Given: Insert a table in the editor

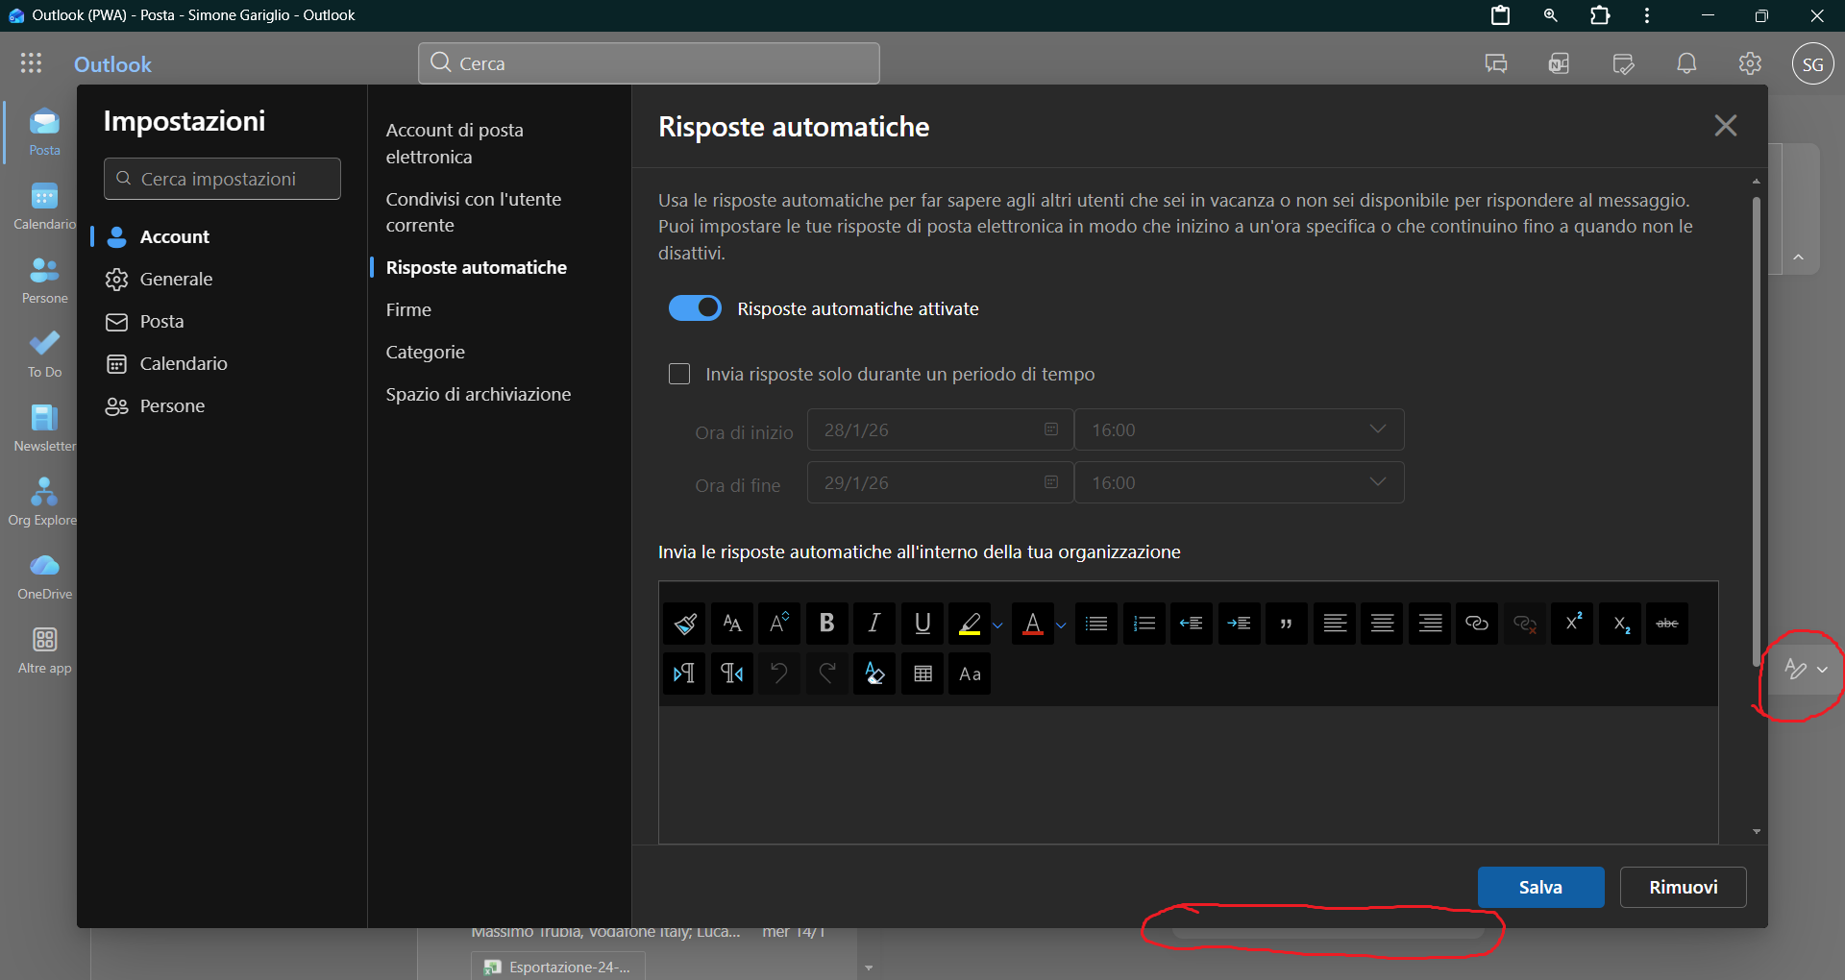Looking at the screenshot, I should click(922, 674).
